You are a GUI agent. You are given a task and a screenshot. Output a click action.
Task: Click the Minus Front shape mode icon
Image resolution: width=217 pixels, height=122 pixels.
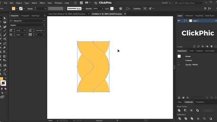tap(185, 110)
